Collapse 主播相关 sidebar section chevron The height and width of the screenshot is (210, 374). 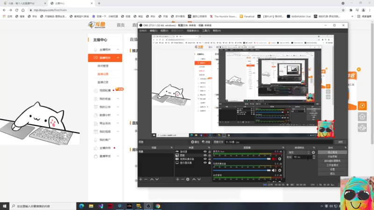pyautogui.click(x=118, y=49)
